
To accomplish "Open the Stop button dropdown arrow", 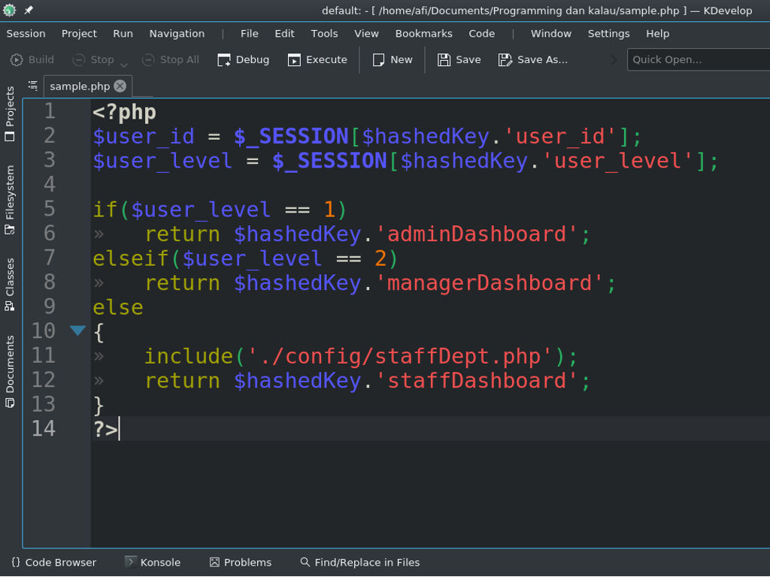I will [x=125, y=62].
